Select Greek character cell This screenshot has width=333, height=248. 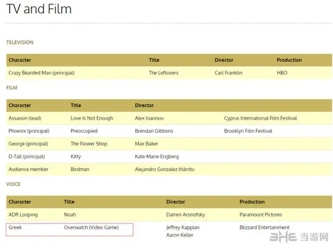pyautogui.click(x=15, y=227)
